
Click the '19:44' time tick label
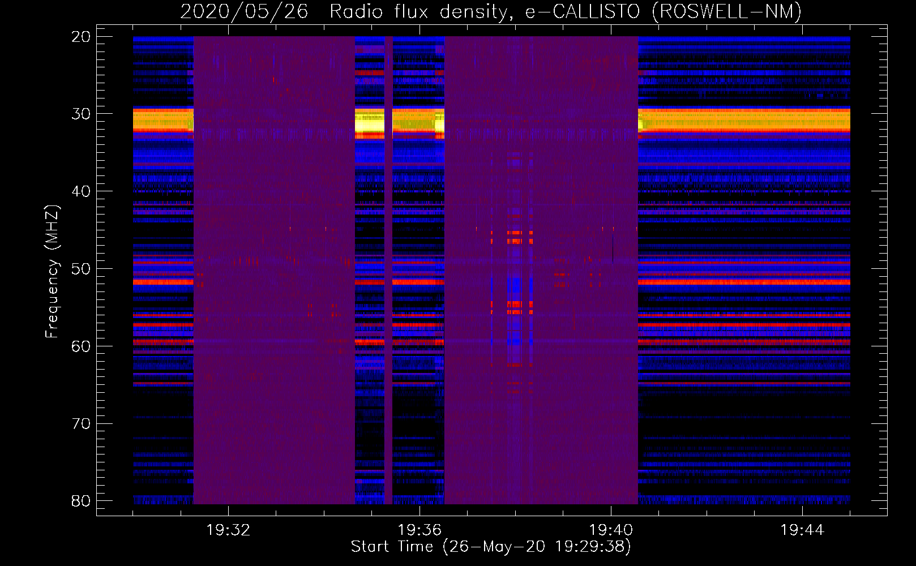802,530
